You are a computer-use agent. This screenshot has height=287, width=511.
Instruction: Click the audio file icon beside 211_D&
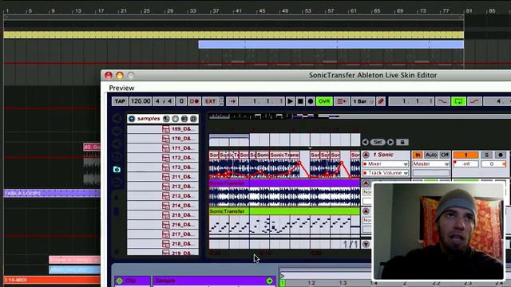click(165, 177)
